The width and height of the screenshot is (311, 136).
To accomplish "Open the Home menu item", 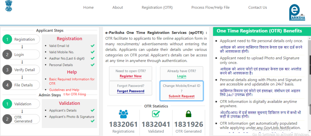I will 88,8.
